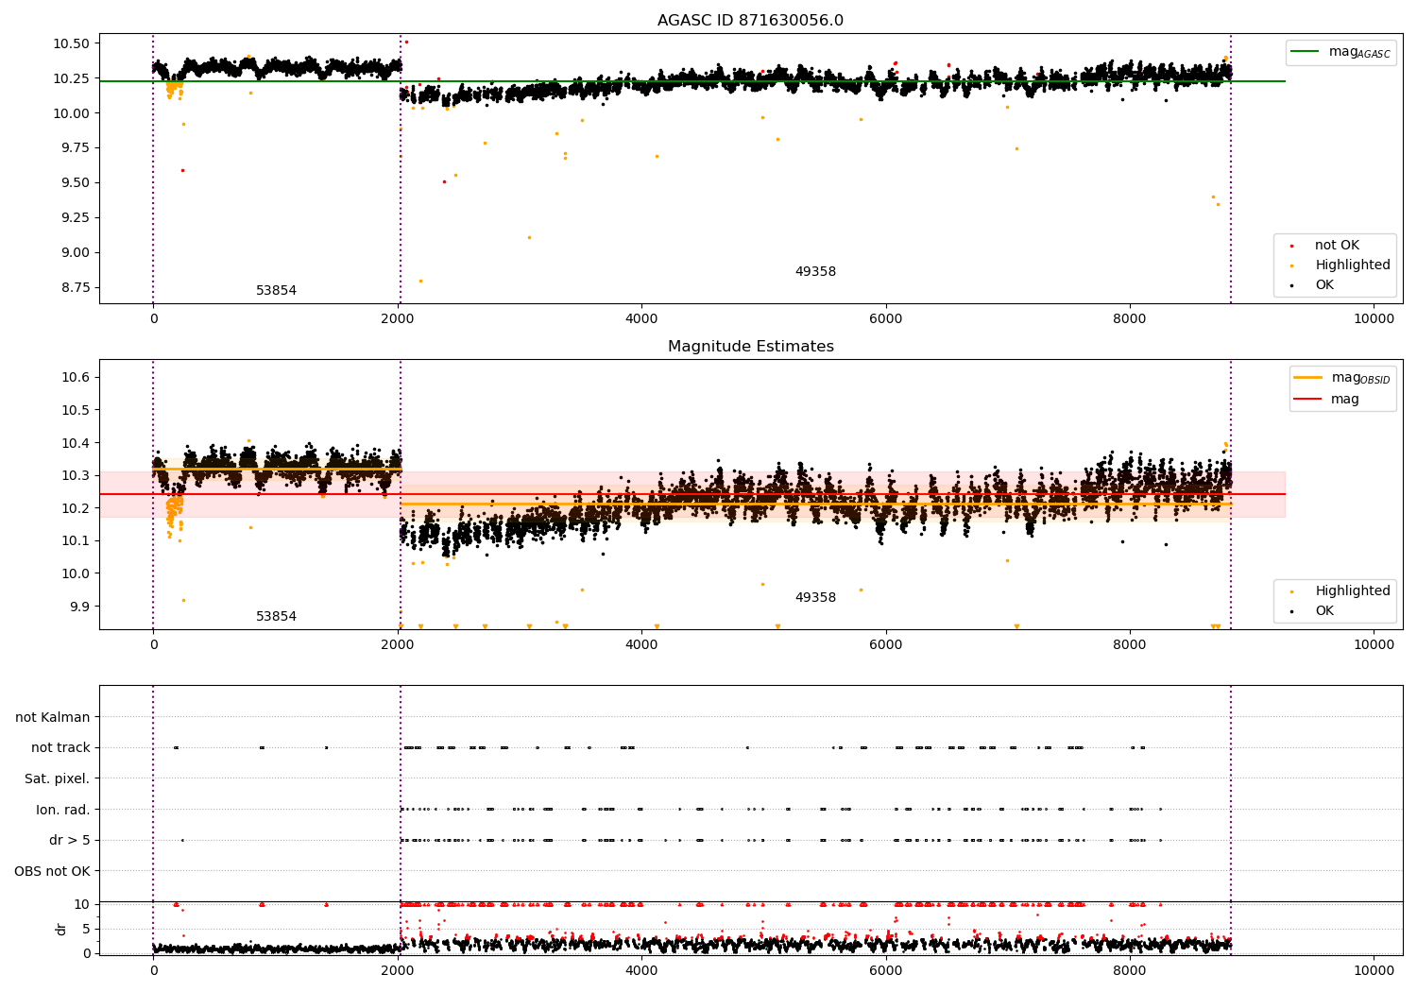This screenshot has width=1417, height=992.
Task: Click the 8000 x-tick under Magnitude Estimates plot
Action: coord(1130,645)
